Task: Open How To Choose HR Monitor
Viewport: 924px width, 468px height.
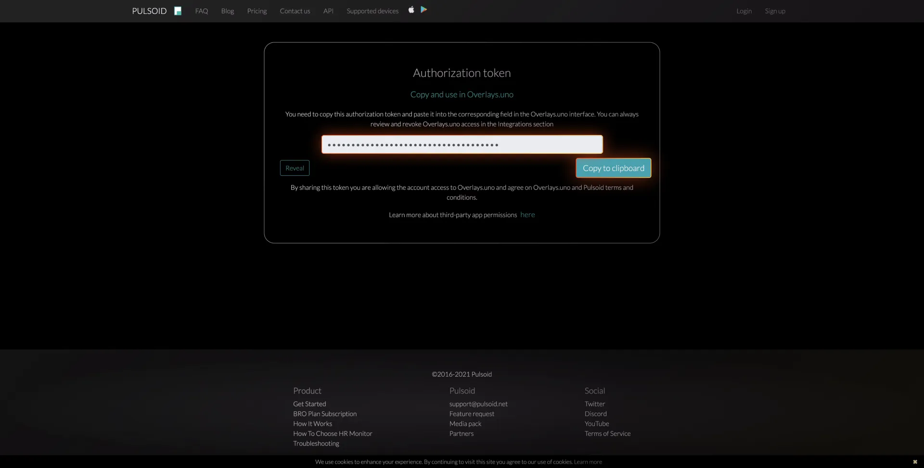Action: click(333, 433)
